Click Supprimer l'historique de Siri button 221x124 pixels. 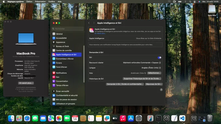tap(142, 79)
